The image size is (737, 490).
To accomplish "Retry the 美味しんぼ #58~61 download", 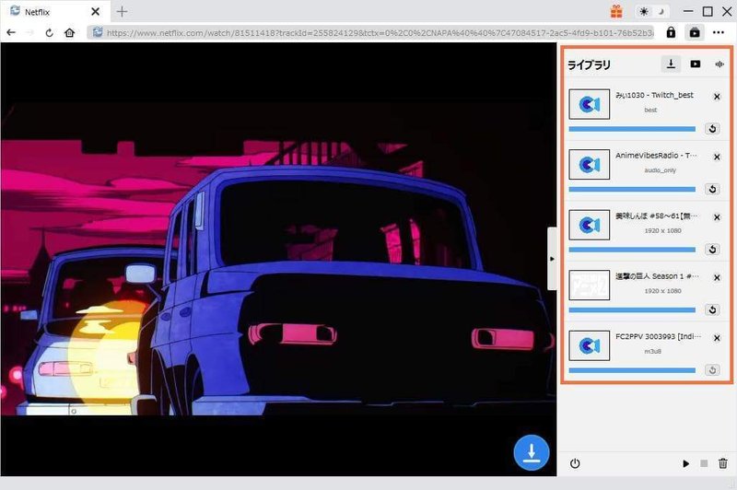I will (x=712, y=250).
